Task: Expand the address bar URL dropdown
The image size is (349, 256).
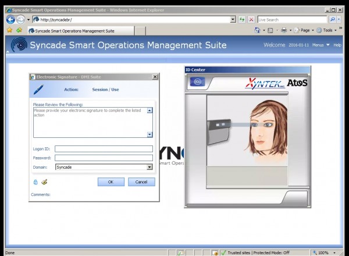Action: point(233,19)
